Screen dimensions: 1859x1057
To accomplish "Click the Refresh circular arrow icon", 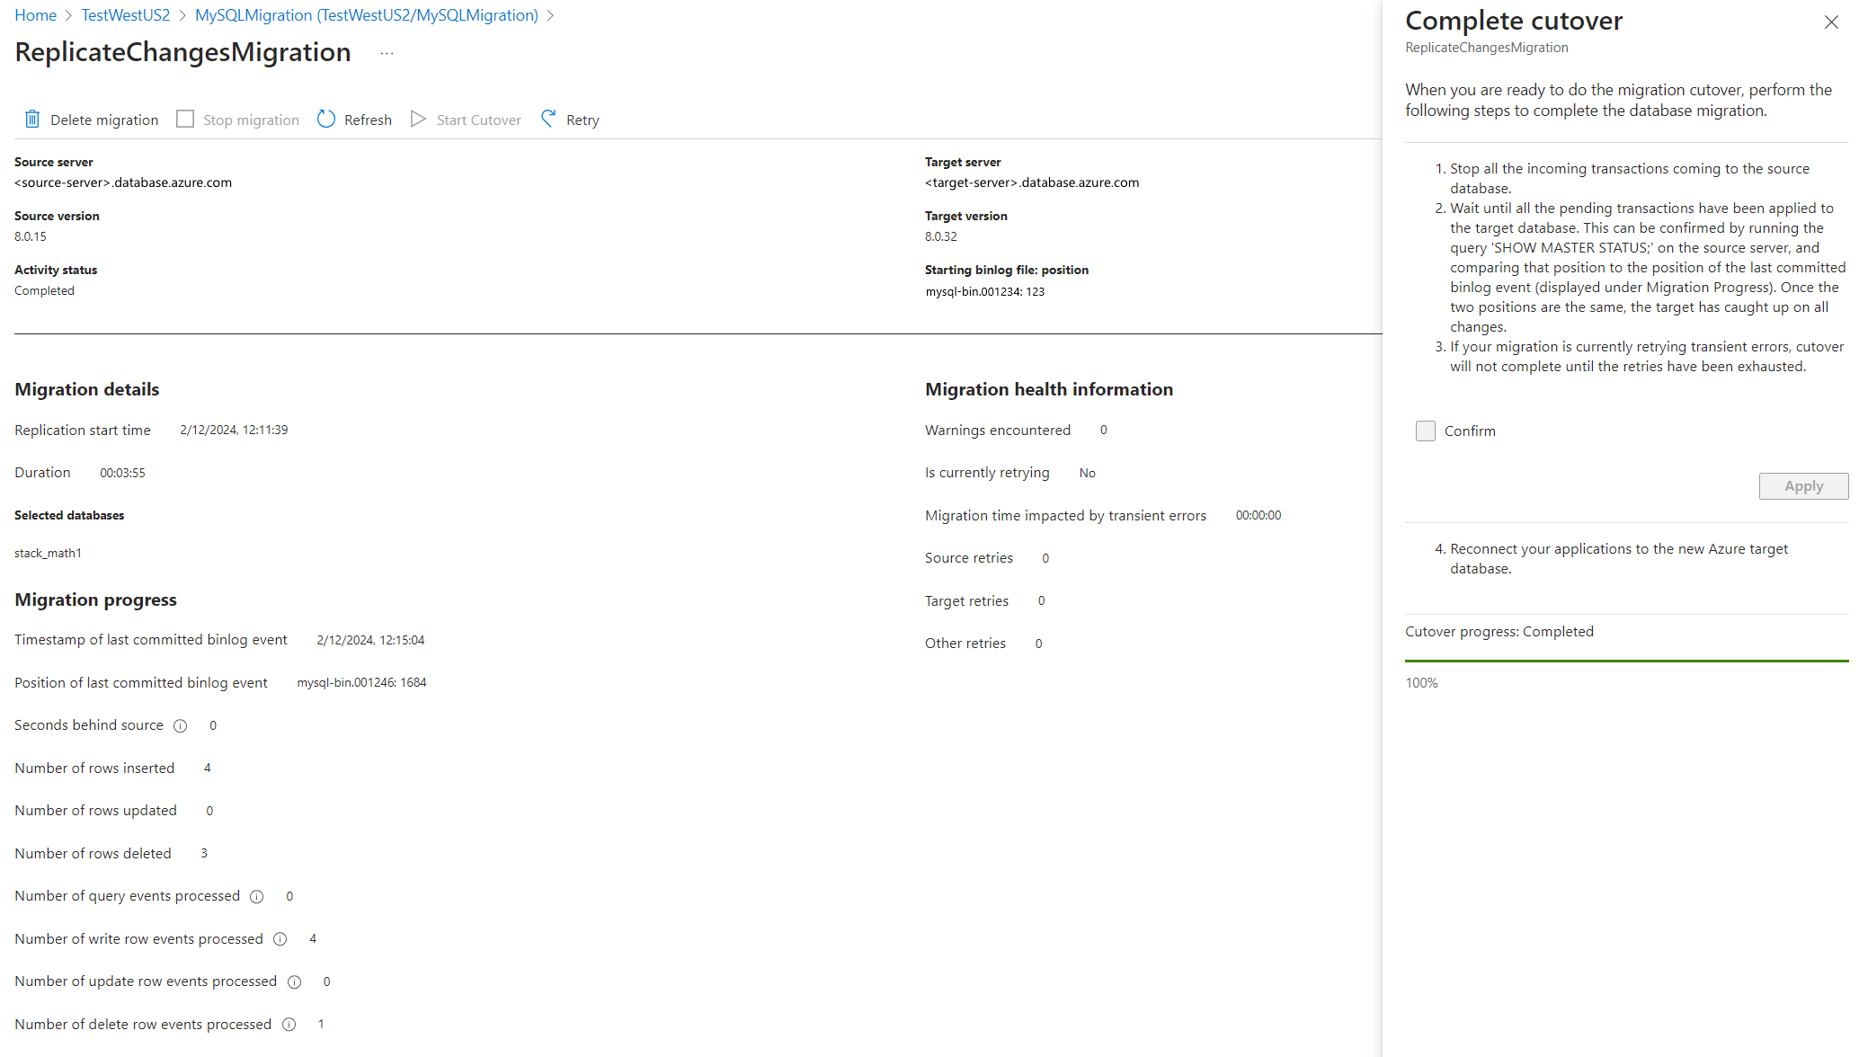I will click(326, 120).
